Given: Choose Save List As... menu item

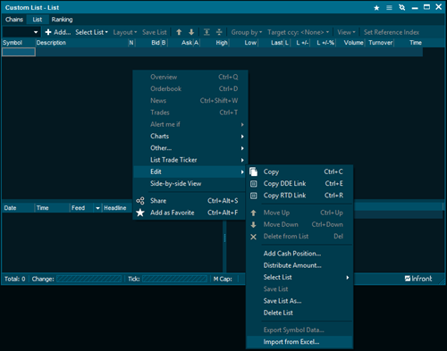Looking at the screenshot, I should pyautogui.click(x=299, y=301).
